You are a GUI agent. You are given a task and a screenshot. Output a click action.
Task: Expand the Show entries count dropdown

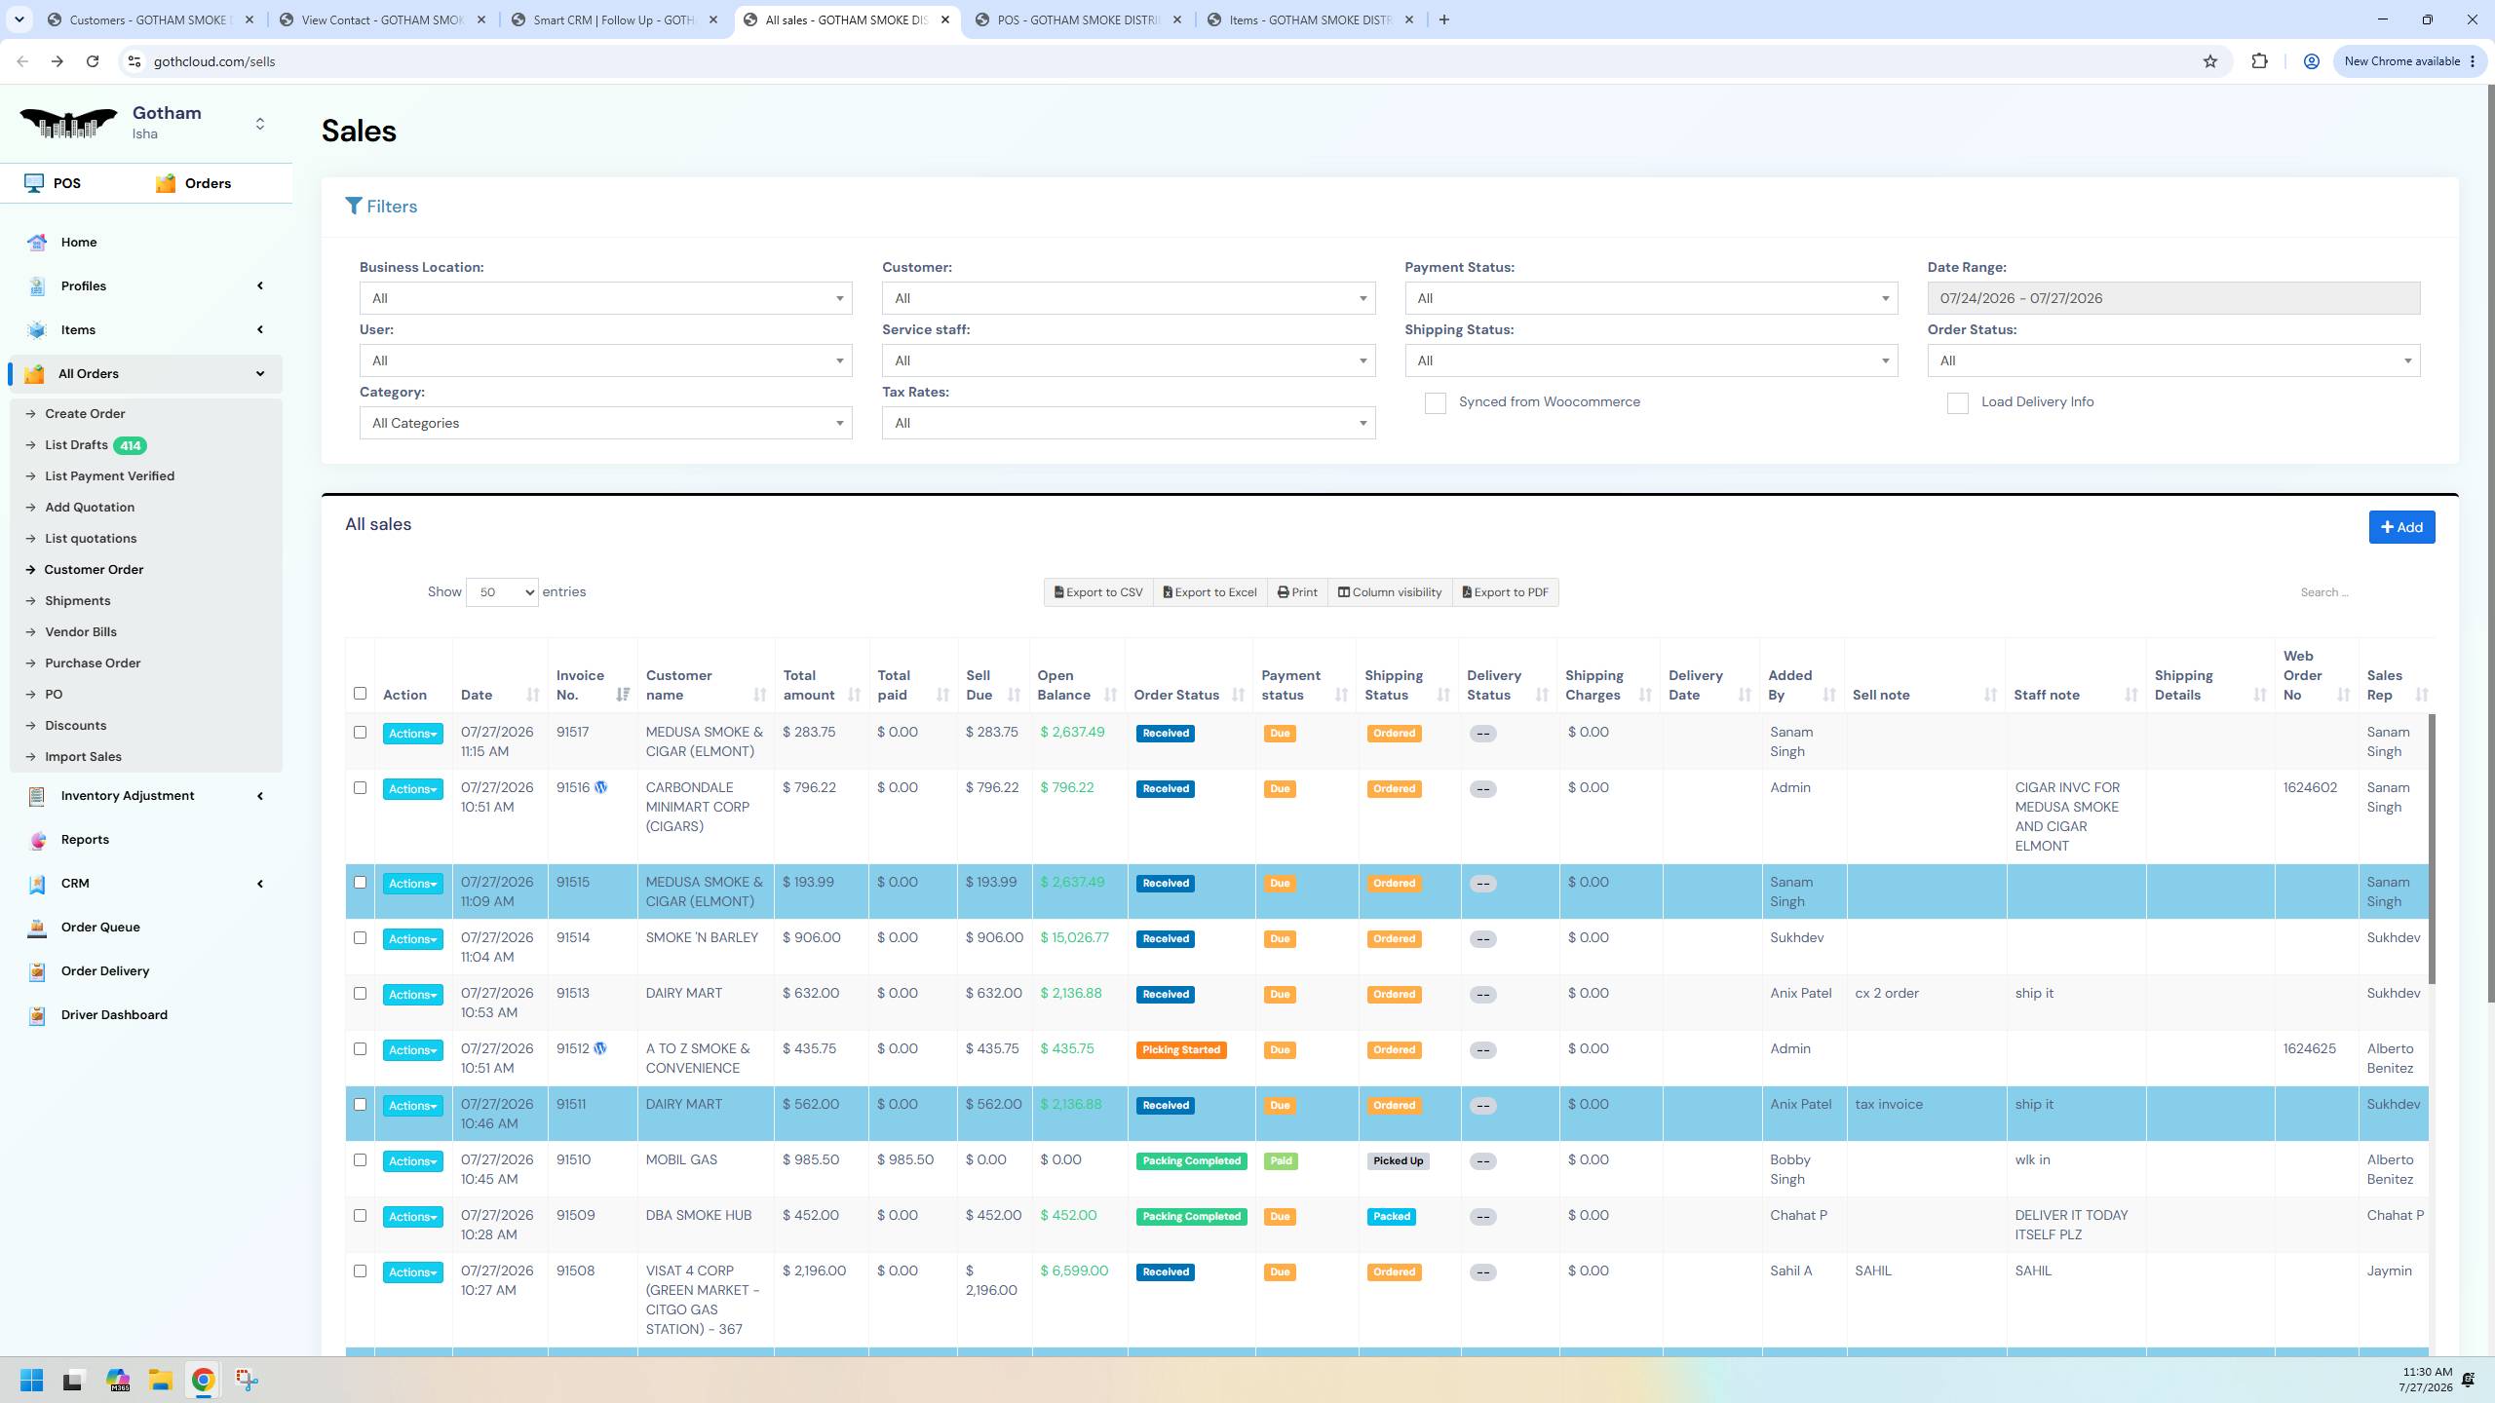pos(502,592)
